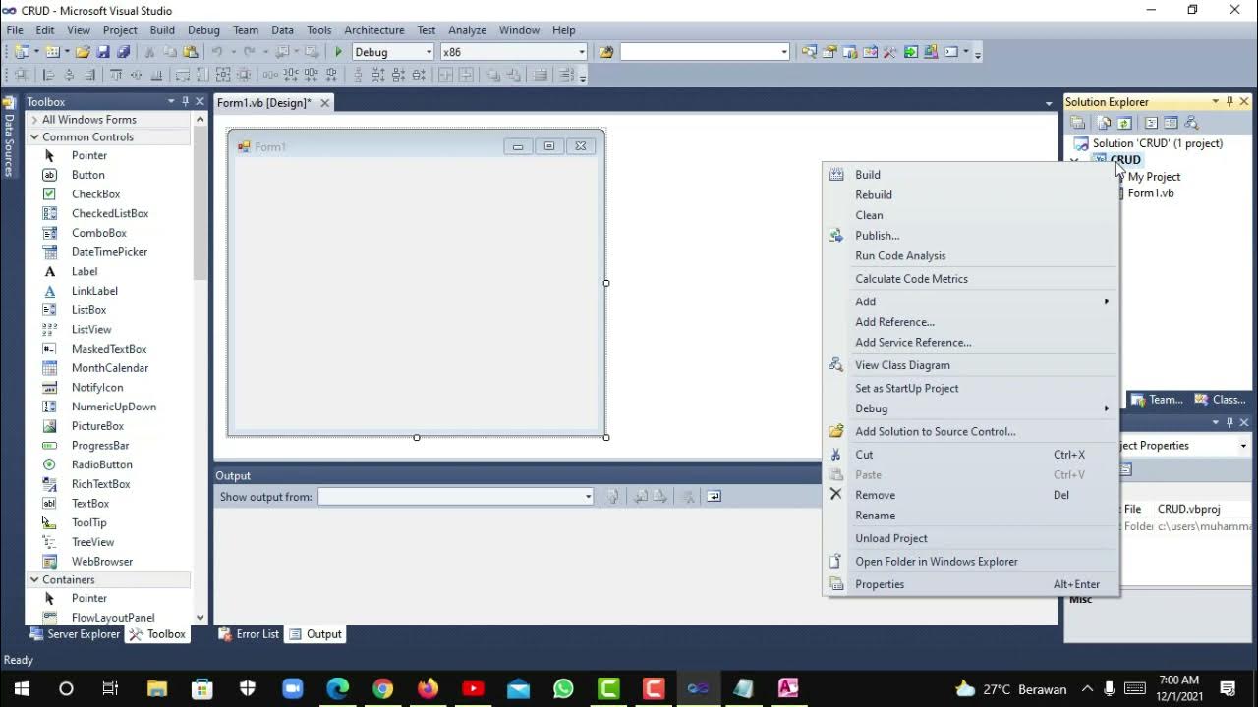Open the Debug configuration dropdown
The image size is (1258, 707).
coord(429,52)
